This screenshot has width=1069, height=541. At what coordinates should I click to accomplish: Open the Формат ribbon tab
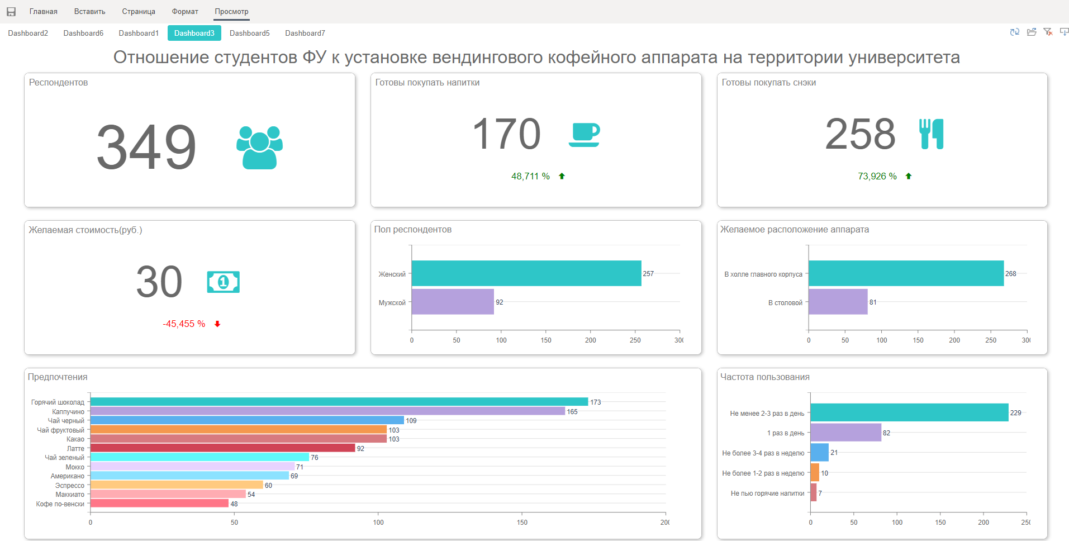tap(185, 12)
